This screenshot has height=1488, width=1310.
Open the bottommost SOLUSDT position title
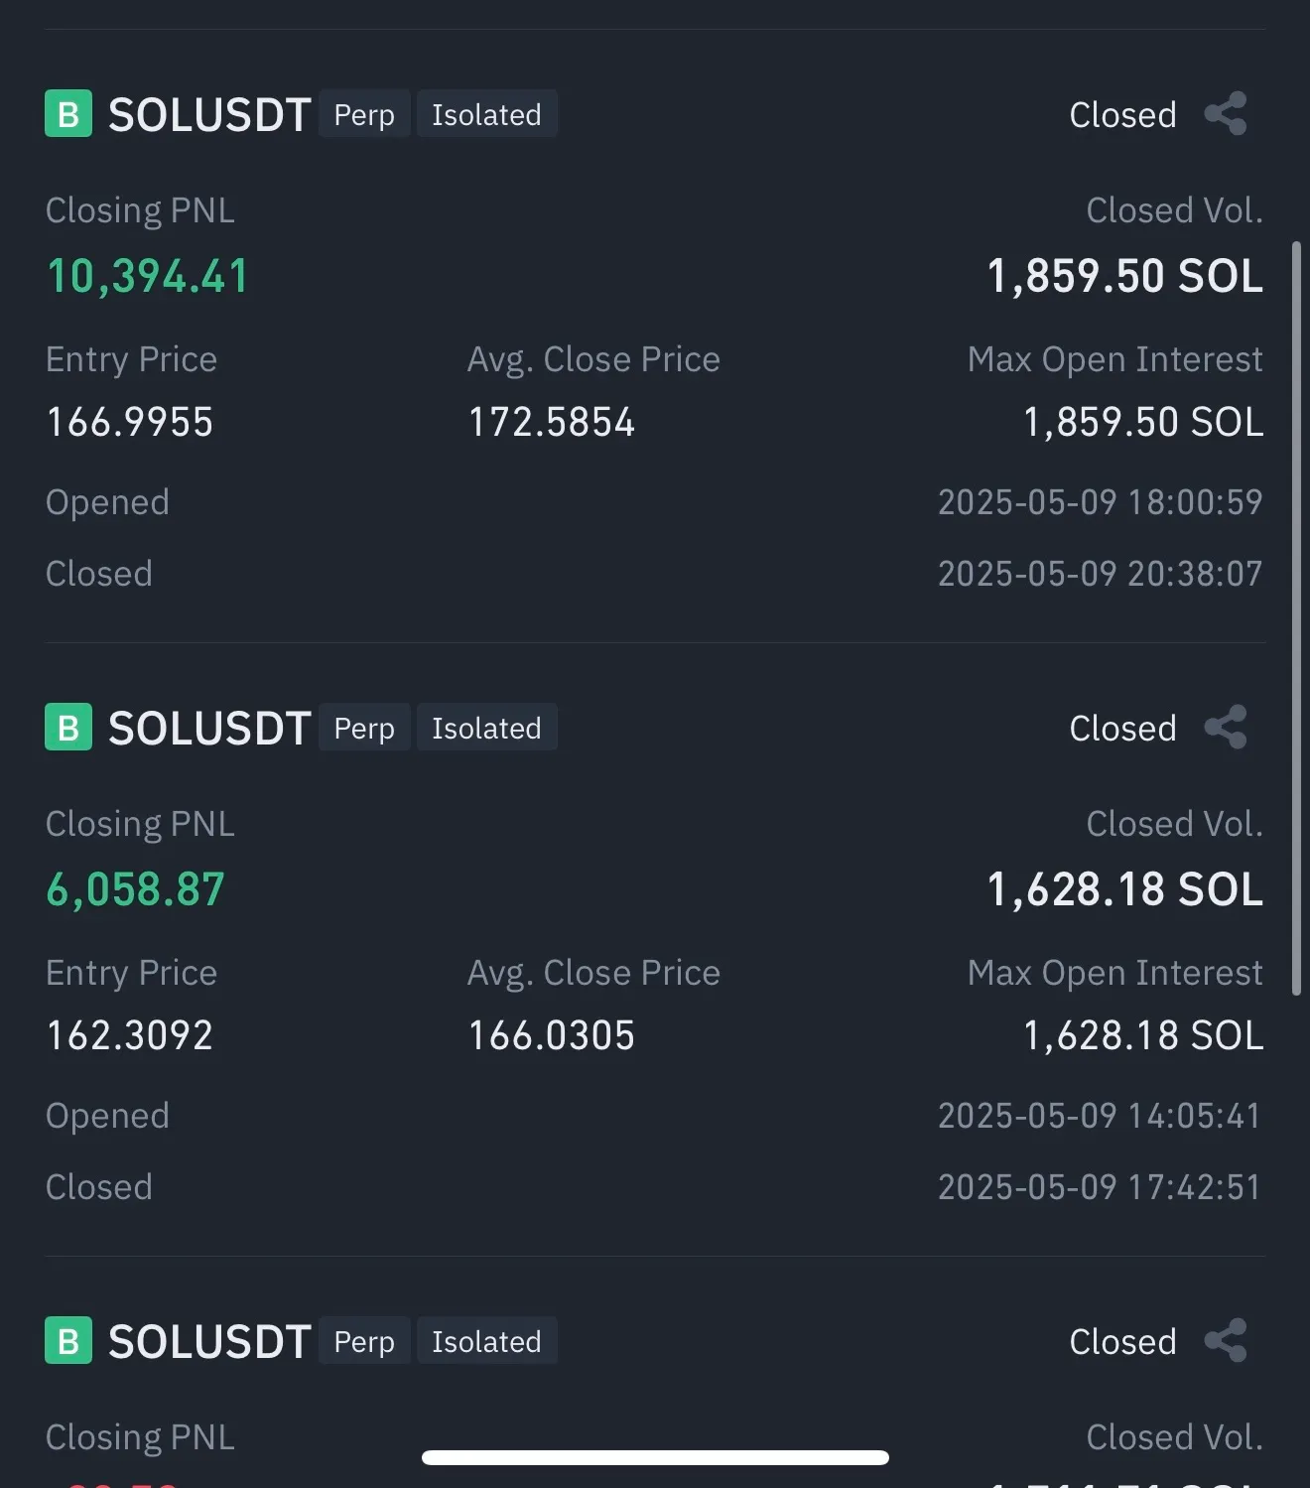(209, 1342)
